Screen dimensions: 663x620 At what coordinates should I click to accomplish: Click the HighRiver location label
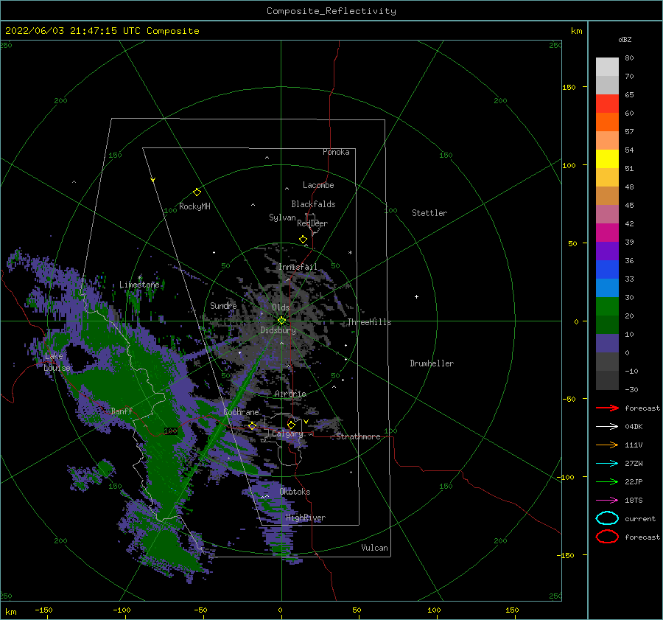[x=306, y=518]
